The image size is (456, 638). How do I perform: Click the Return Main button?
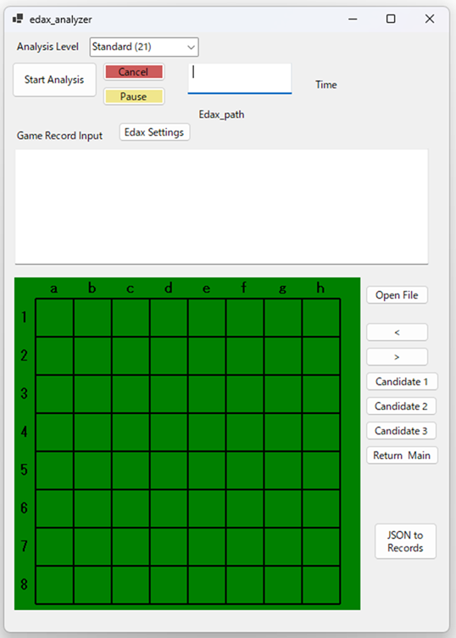402,456
